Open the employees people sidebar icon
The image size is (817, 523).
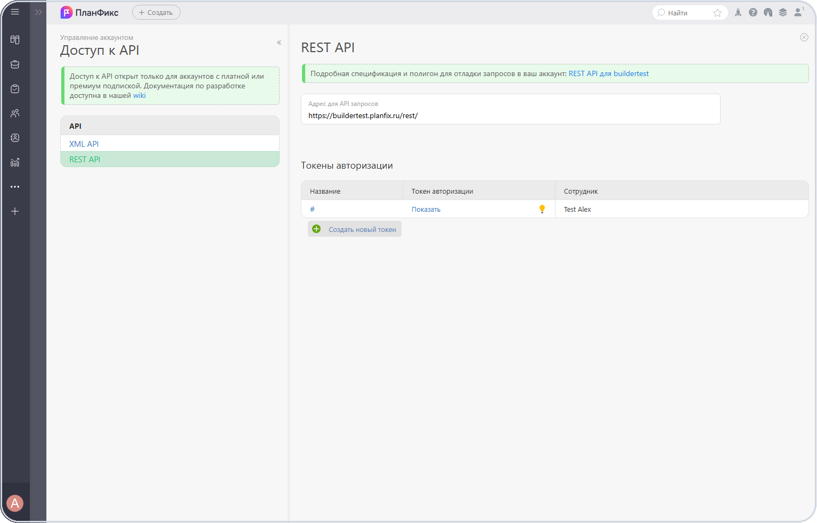[15, 113]
